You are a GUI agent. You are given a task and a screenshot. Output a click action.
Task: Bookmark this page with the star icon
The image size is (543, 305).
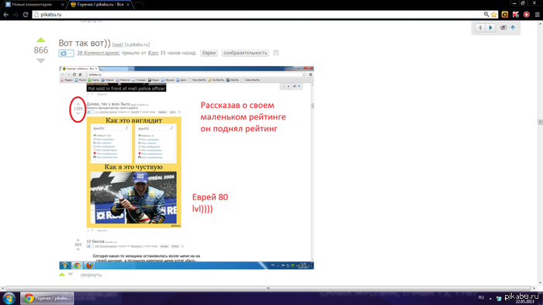coord(494,15)
